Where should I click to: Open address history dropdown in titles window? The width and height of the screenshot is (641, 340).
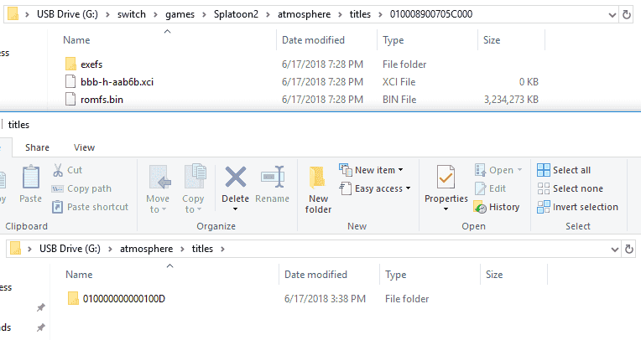tap(615, 250)
